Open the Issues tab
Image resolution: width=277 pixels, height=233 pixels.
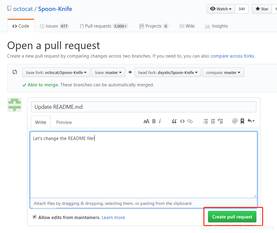coord(54,26)
